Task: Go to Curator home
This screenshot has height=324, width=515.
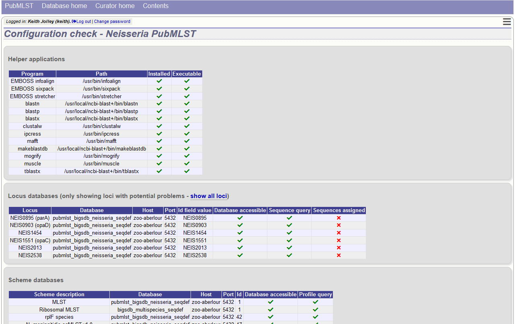Action: click(115, 6)
